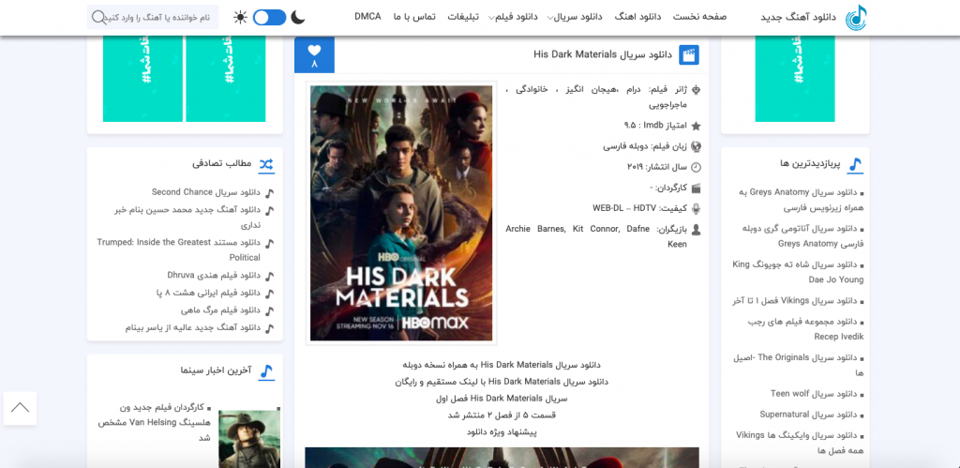This screenshot has width=960, height=468.
Task: Open صفحه نخست menu item
Action: click(x=699, y=17)
